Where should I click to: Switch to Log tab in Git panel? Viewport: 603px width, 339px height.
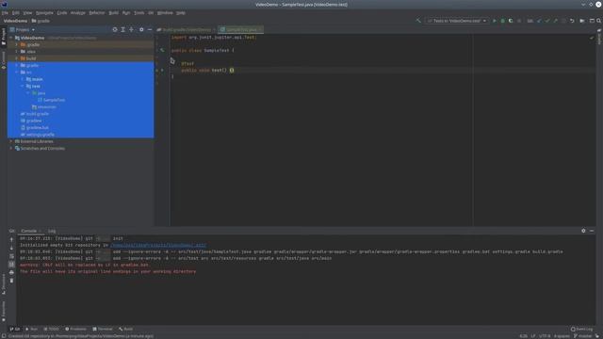(52, 231)
